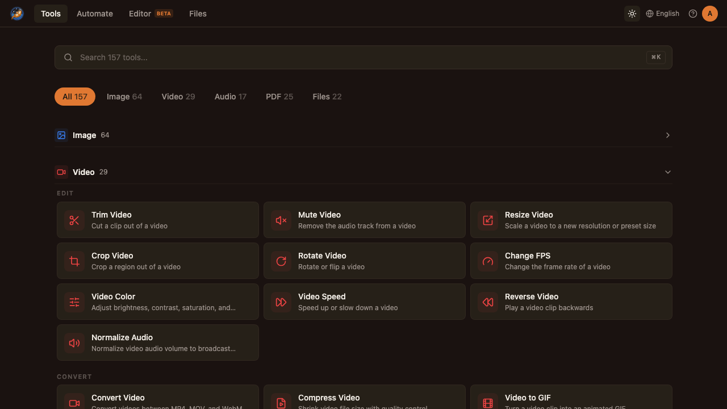727x409 pixels.
Task: Click the "Video" section heading label
Action: (x=83, y=172)
